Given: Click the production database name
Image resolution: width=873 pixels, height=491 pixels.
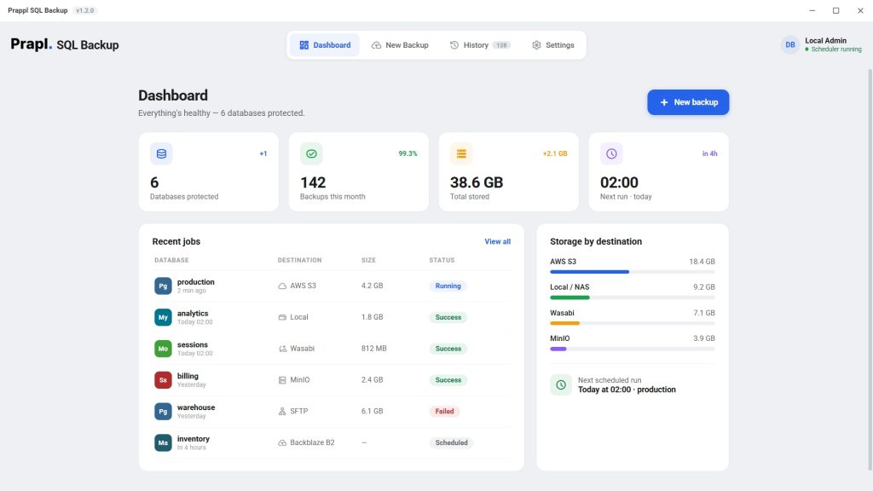Looking at the screenshot, I should point(195,282).
